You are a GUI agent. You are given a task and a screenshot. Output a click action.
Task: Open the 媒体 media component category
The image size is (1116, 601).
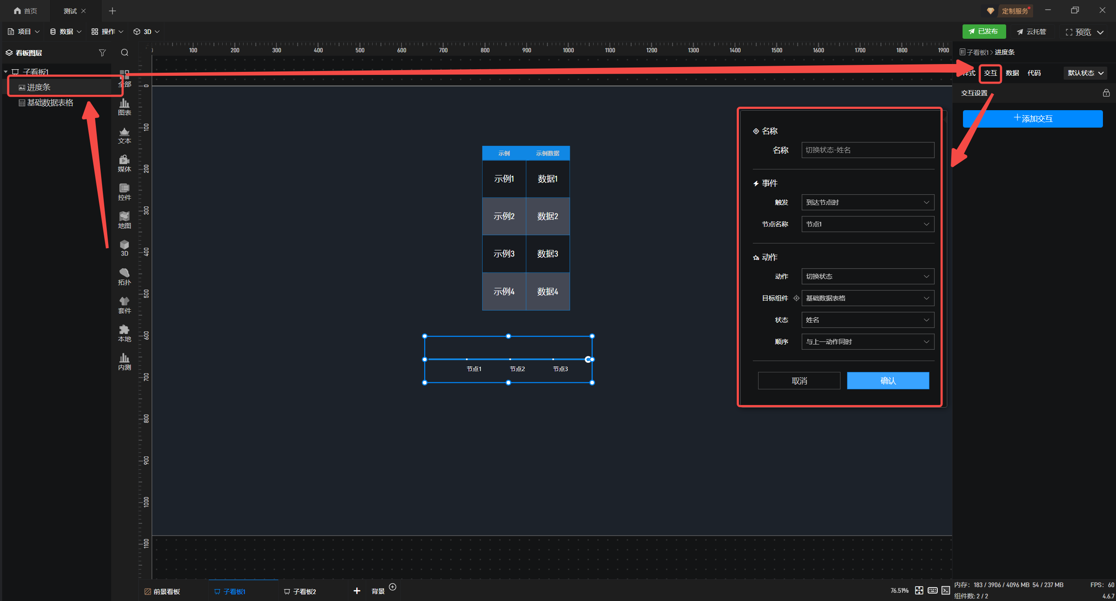[124, 163]
